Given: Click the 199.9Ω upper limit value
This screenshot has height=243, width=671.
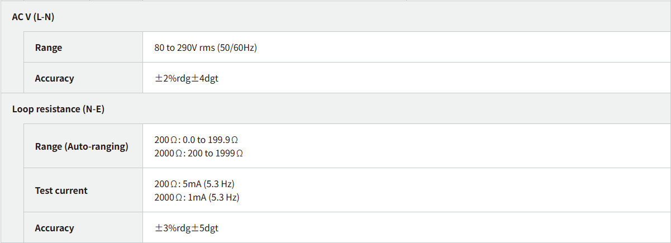Looking at the screenshot, I should [x=231, y=140].
